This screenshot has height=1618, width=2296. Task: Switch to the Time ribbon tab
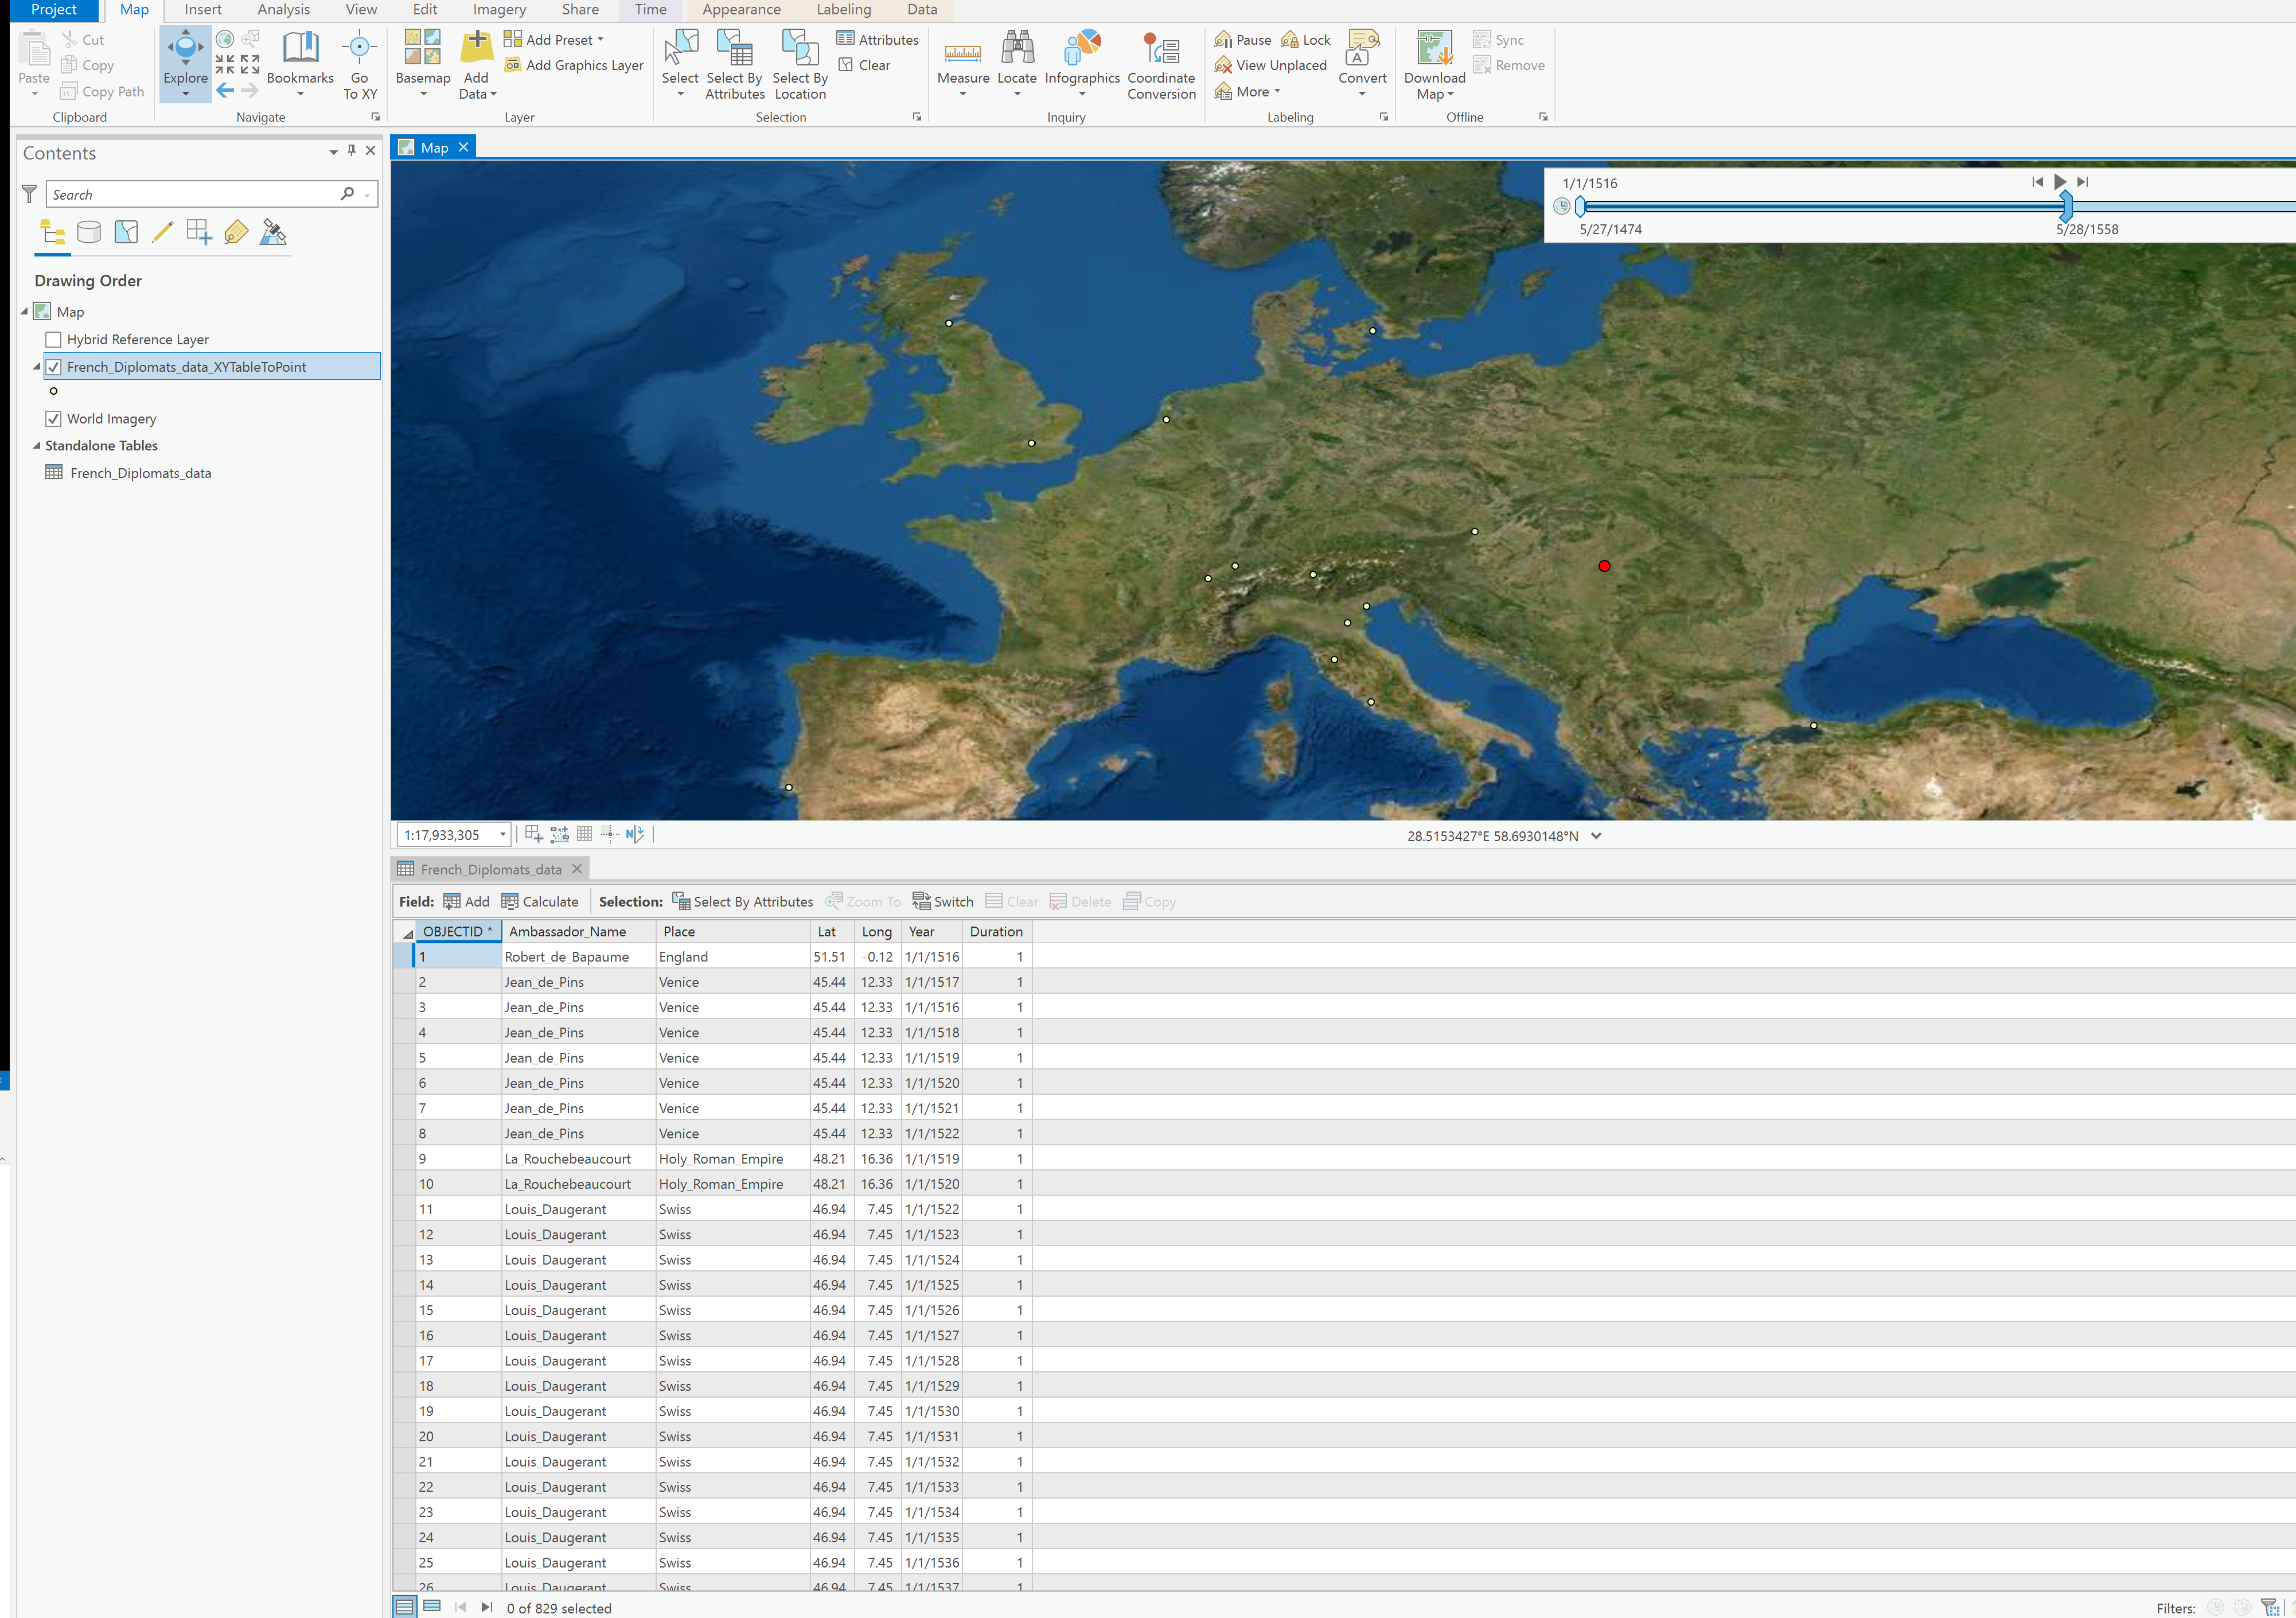point(650,10)
